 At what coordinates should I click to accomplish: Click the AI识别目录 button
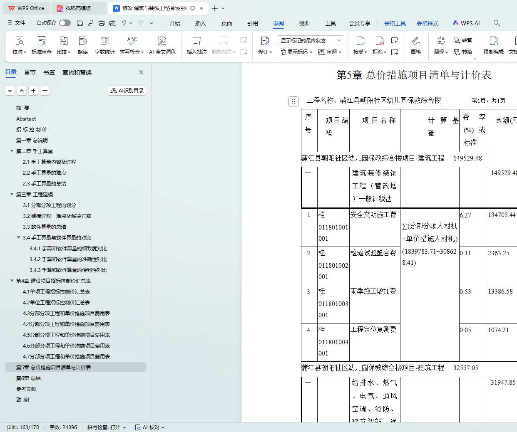[127, 90]
